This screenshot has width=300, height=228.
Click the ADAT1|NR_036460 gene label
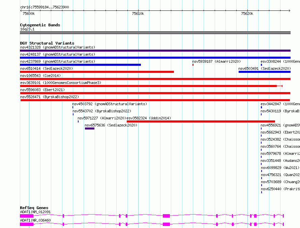[x=35, y=220]
